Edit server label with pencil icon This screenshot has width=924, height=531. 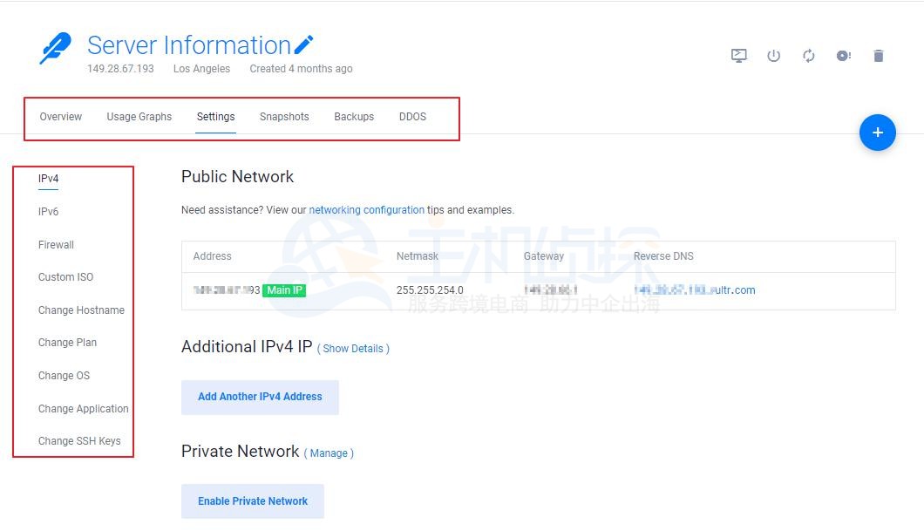coord(304,44)
